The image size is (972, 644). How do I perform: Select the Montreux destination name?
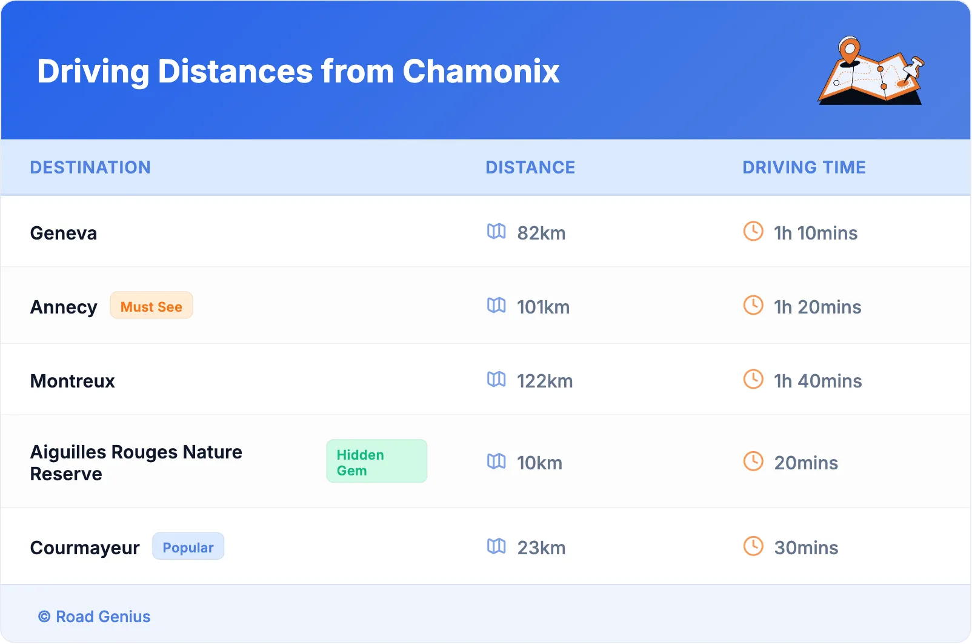pyautogui.click(x=73, y=381)
